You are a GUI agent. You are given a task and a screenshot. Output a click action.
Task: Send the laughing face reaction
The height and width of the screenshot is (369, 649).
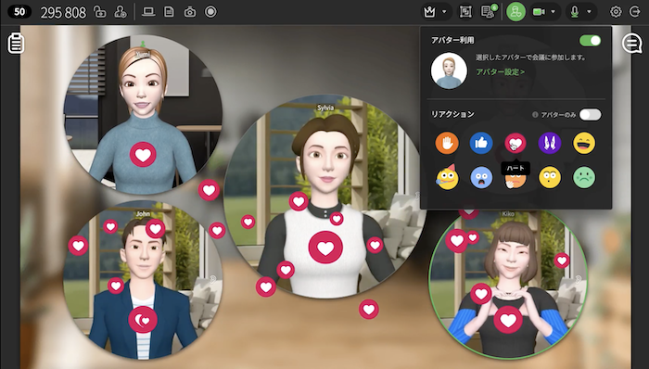584,143
